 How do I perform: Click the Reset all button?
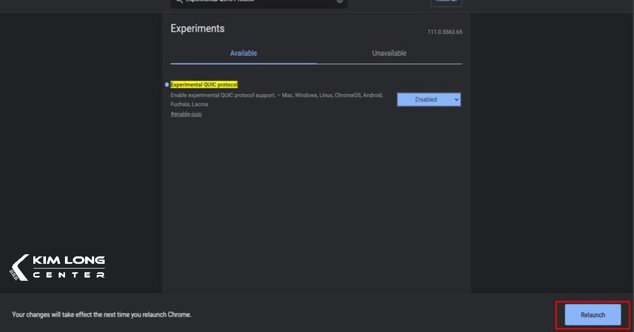pyautogui.click(x=446, y=2)
